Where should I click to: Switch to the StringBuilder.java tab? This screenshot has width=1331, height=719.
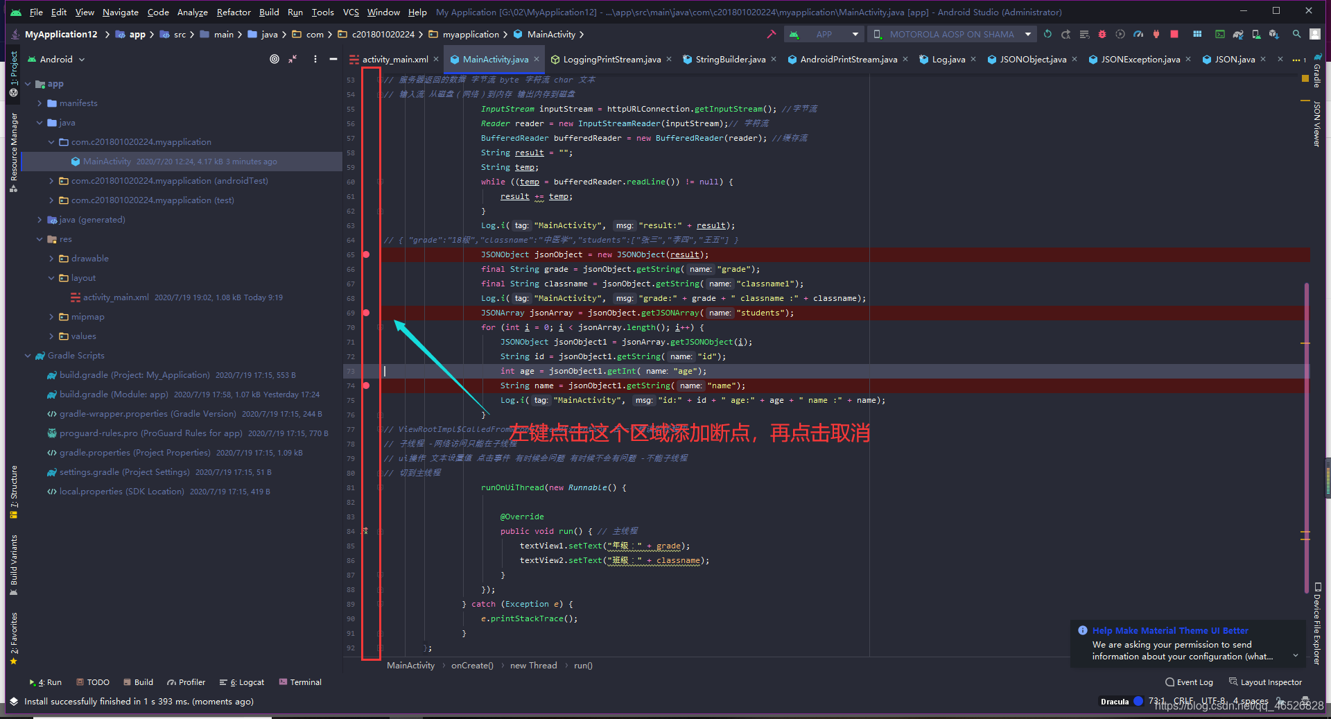(x=730, y=59)
